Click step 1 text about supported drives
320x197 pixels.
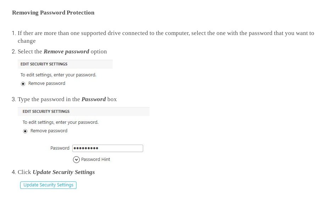[163, 34]
